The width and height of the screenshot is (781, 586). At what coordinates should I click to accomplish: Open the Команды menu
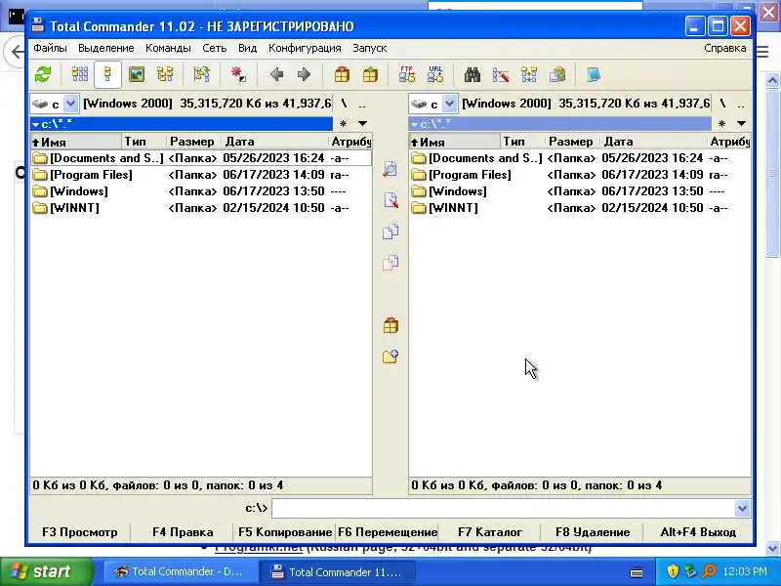[168, 48]
